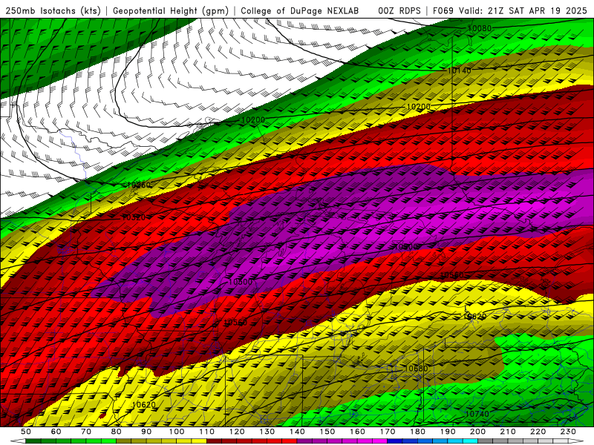Click the 170 knot scale label
Screen dimensions: 594x445
388,432
